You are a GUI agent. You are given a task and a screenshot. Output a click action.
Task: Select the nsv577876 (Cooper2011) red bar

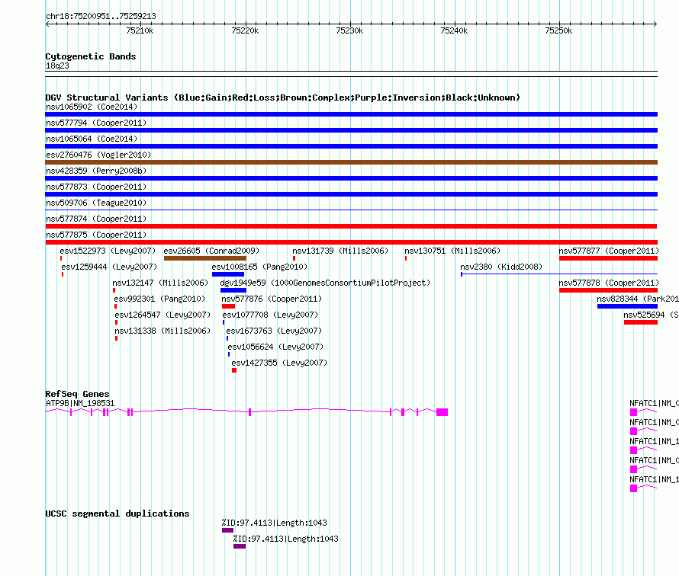click(228, 306)
